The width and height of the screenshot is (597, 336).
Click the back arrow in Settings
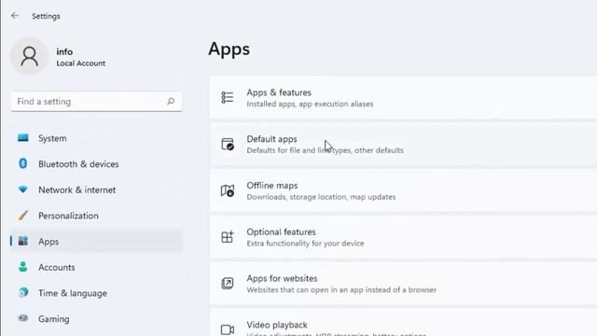[x=15, y=16]
